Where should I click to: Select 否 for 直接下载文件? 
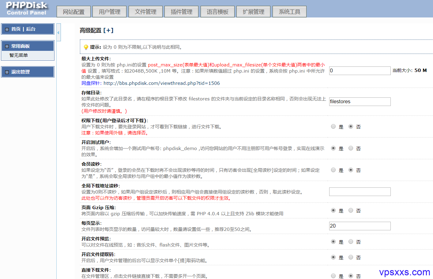pos(351,276)
